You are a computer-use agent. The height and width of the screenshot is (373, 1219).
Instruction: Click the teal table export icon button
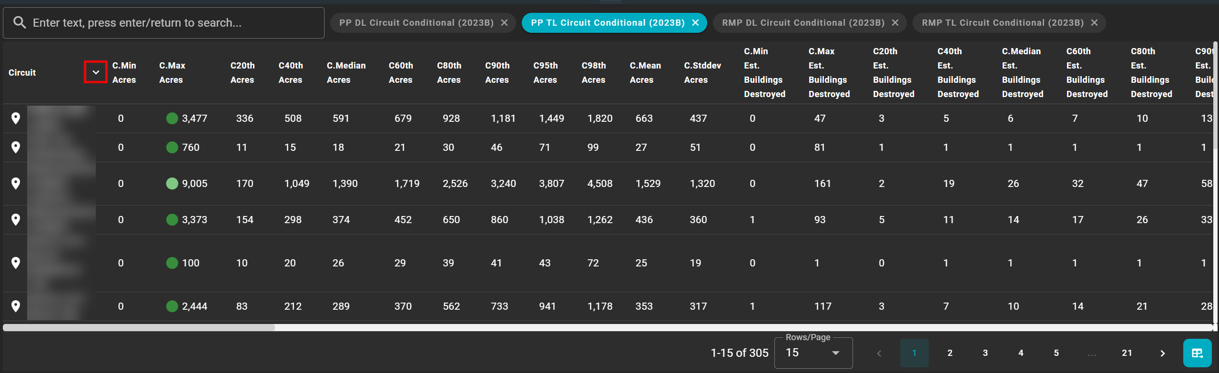[1197, 353]
